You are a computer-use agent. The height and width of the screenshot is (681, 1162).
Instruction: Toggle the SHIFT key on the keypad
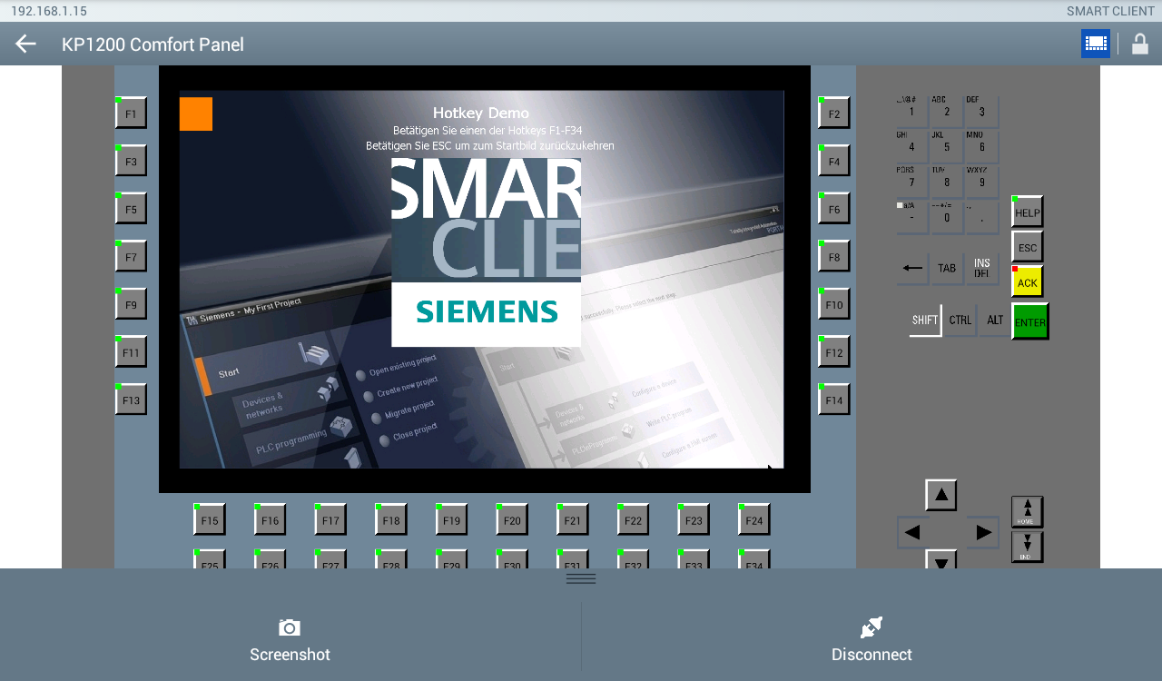pyautogui.click(x=924, y=320)
